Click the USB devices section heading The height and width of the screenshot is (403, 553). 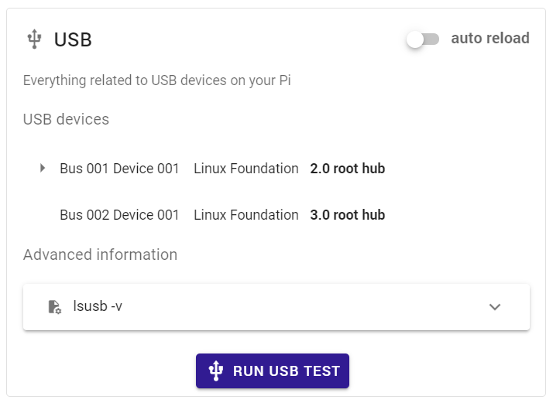(66, 119)
